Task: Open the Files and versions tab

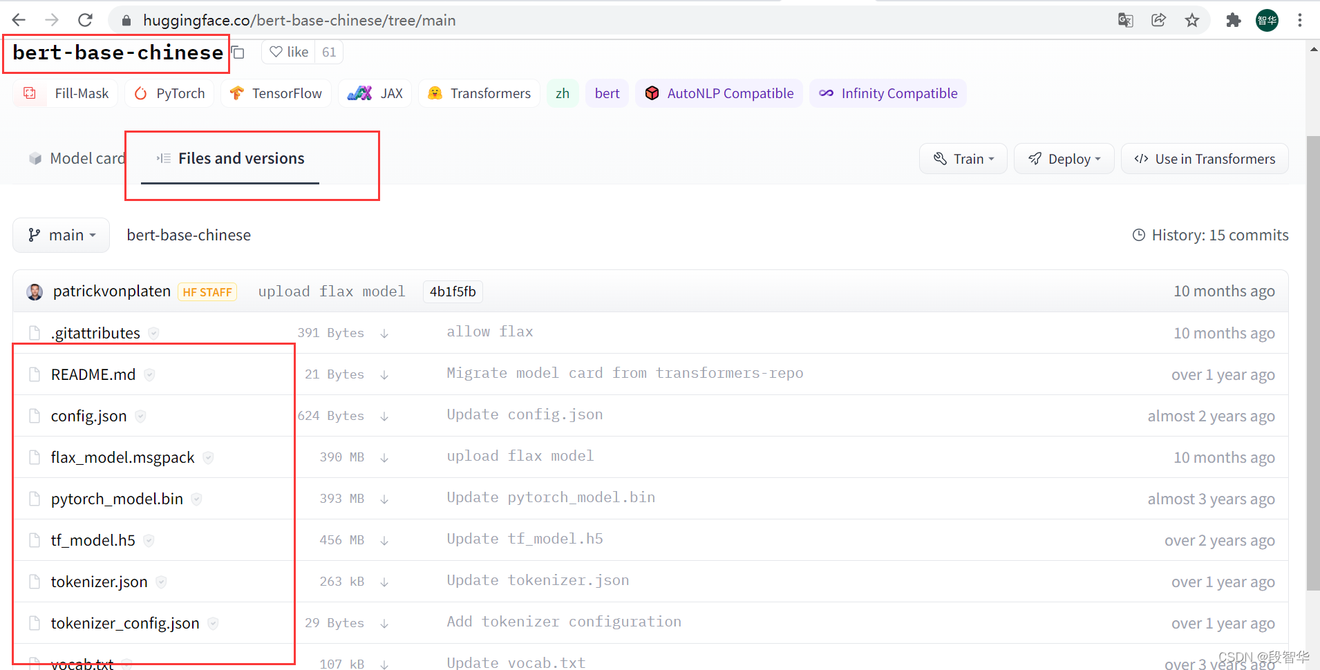Action: (x=230, y=158)
